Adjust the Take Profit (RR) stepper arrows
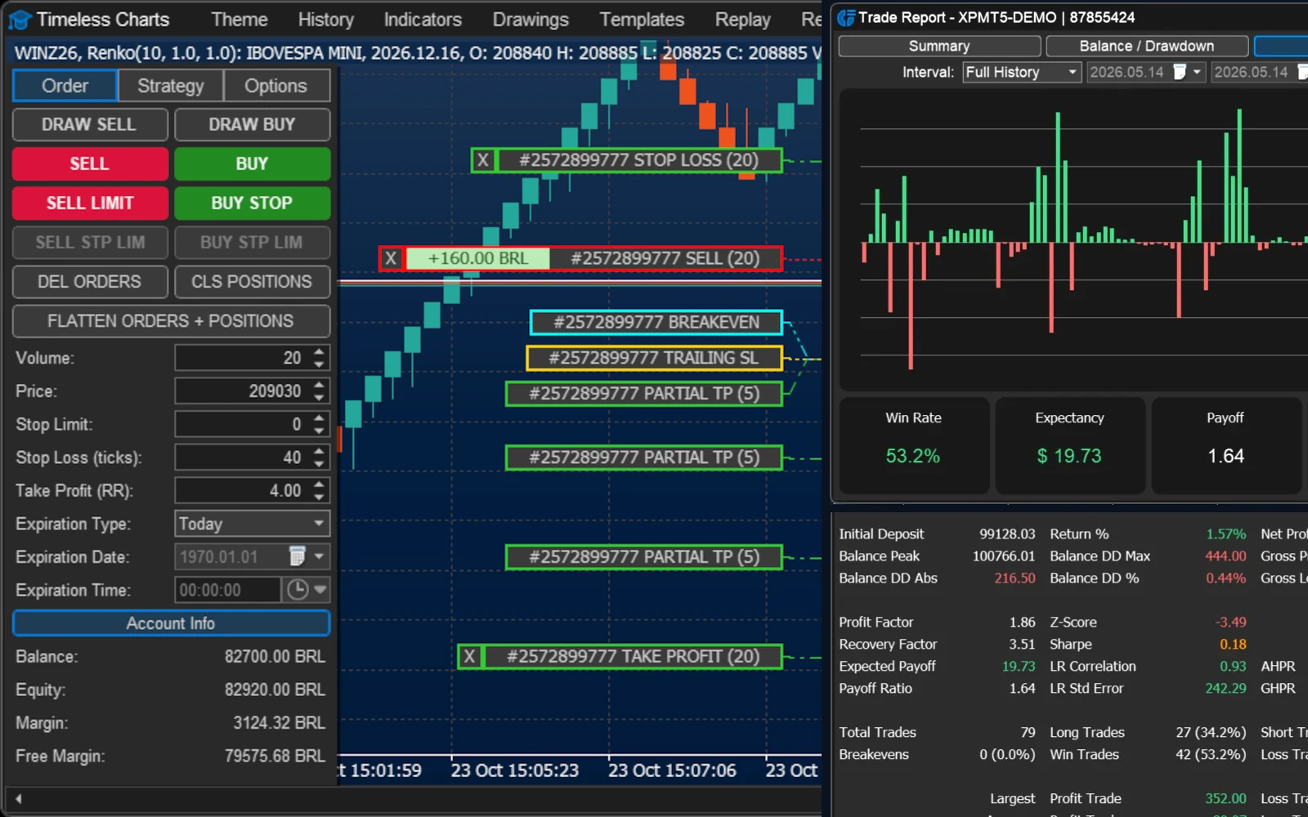 (319, 490)
